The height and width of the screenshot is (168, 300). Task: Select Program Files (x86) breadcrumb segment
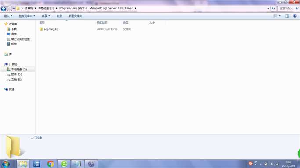(x=72, y=8)
